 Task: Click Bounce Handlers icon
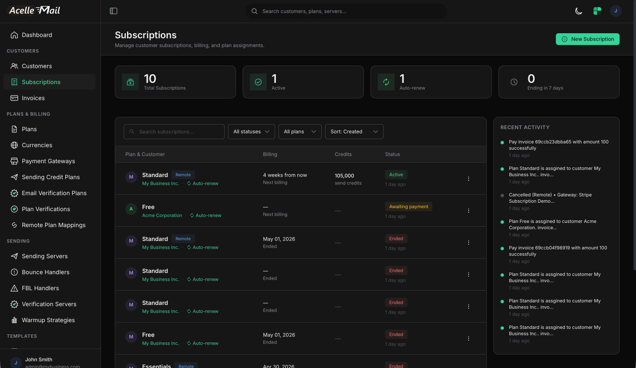click(14, 272)
